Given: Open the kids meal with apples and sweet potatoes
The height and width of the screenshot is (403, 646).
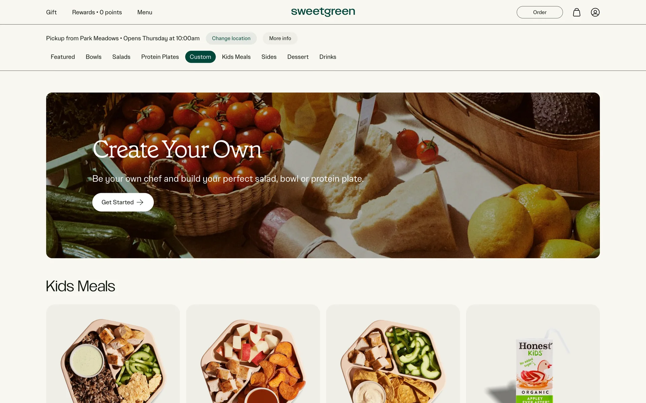Looking at the screenshot, I should [x=253, y=354].
